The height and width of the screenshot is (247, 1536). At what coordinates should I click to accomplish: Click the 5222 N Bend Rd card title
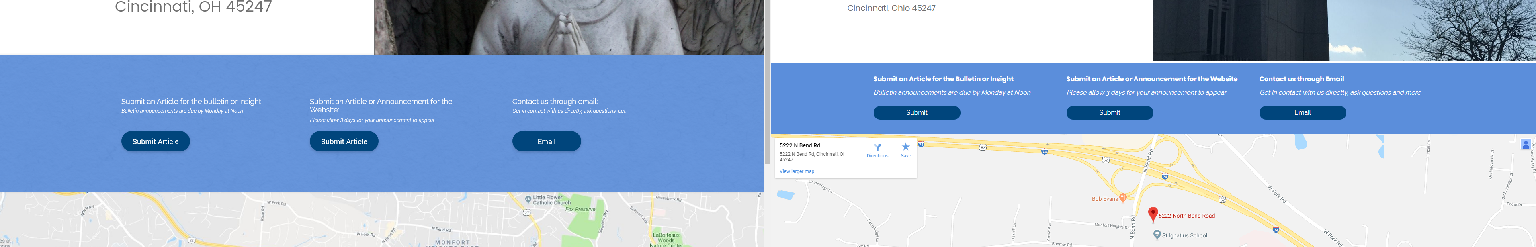(x=799, y=145)
